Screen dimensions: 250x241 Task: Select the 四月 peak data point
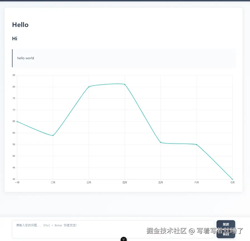125,85
